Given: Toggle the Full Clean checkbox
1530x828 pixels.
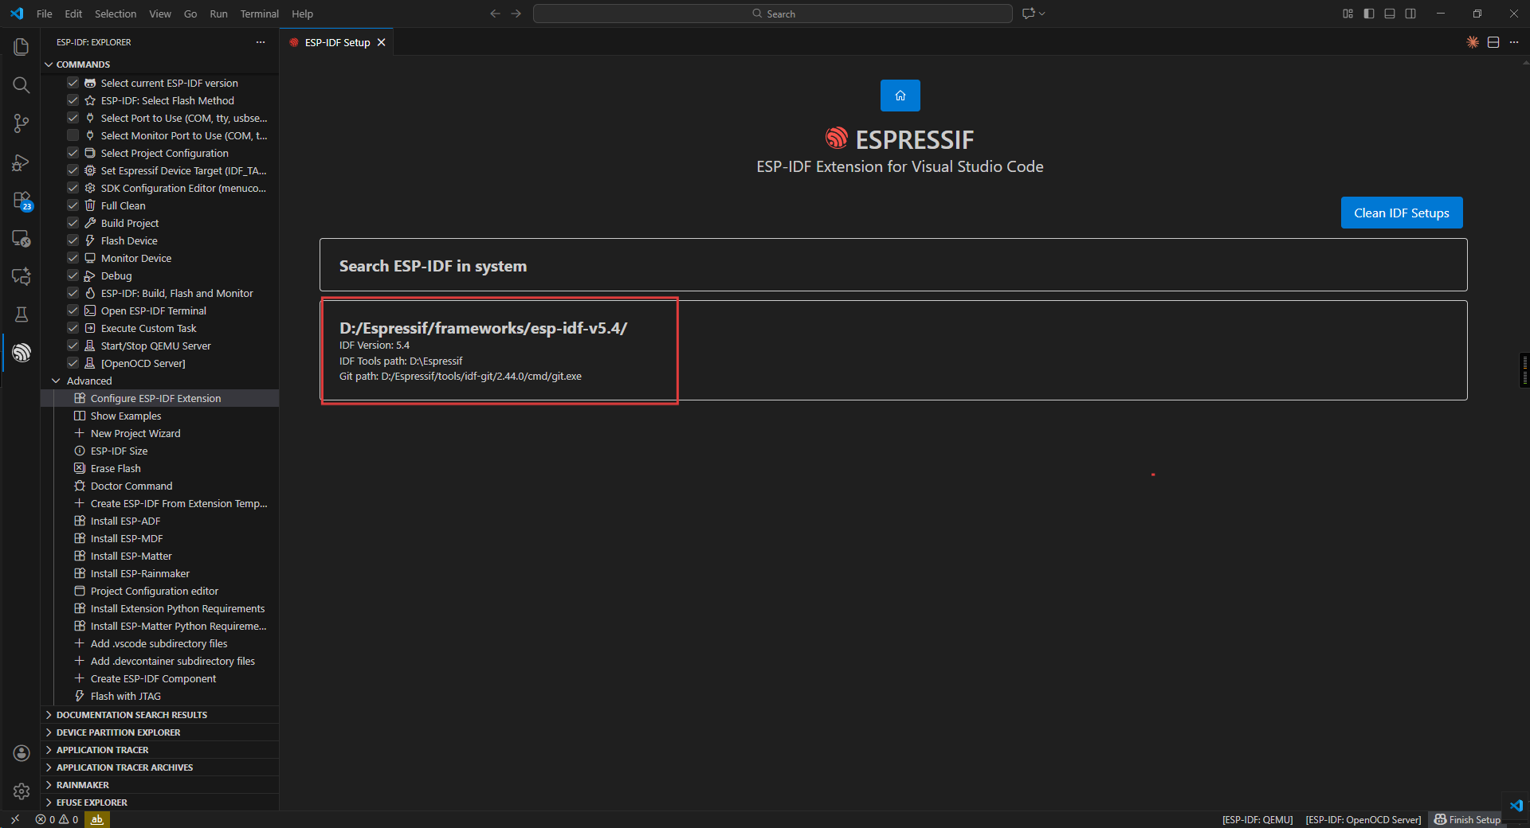Looking at the screenshot, I should pos(73,205).
